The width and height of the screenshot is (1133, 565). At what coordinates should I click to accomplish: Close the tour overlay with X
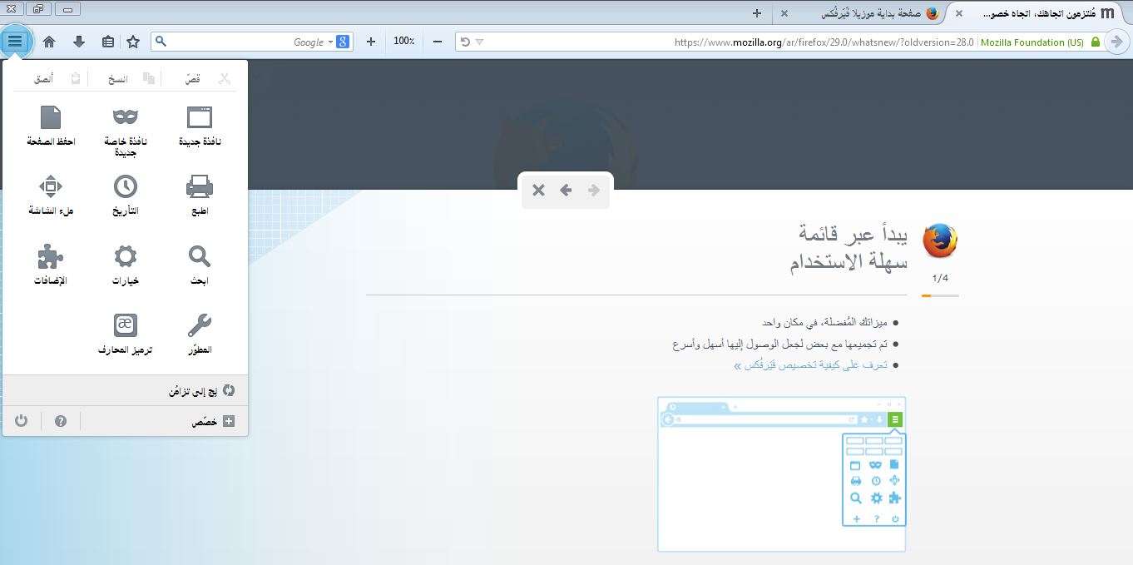[538, 191]
